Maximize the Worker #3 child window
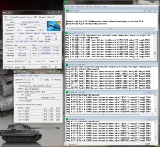The height and width of the screenshot is (147, 160). pyautogui.click(x=149, y=93)
